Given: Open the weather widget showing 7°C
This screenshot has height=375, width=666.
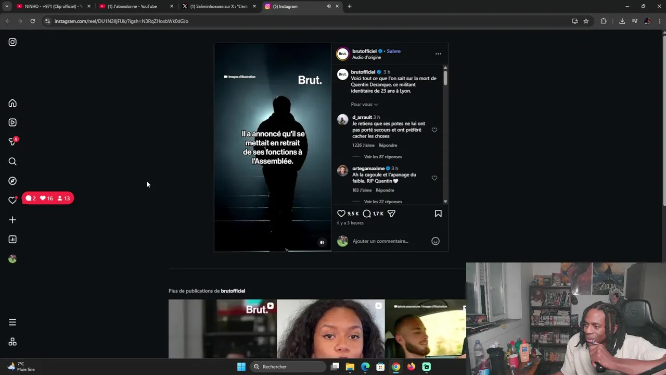Looking at the screenshot, I should tap(22, 367).
